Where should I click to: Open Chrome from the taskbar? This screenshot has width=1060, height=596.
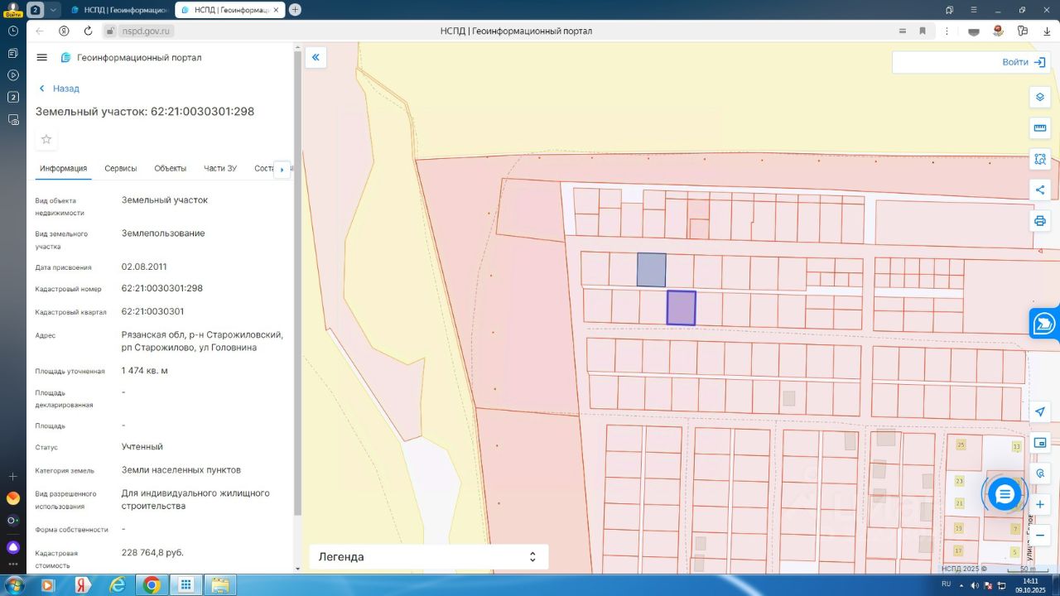pyautogui.click(x=152, y=585)
